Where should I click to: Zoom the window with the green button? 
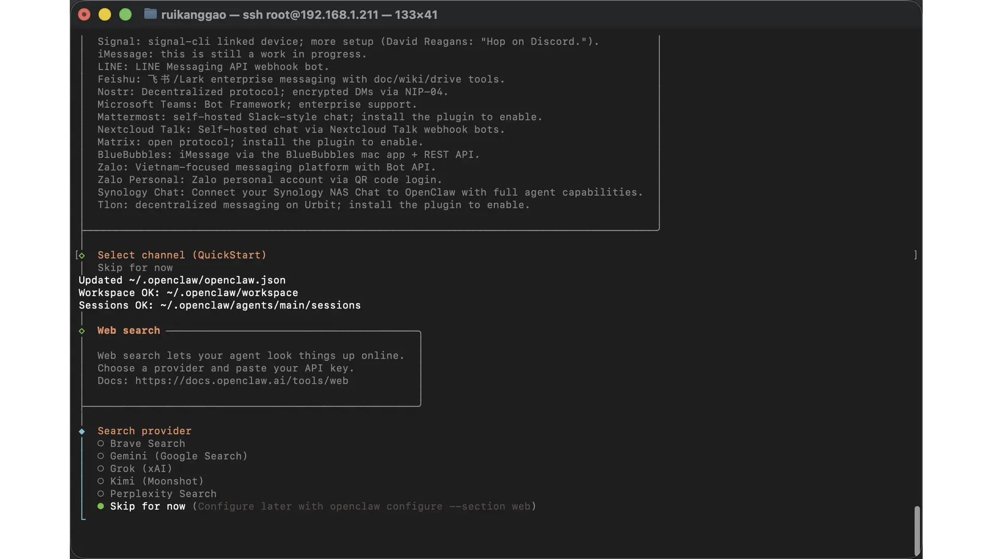(125, 14)
